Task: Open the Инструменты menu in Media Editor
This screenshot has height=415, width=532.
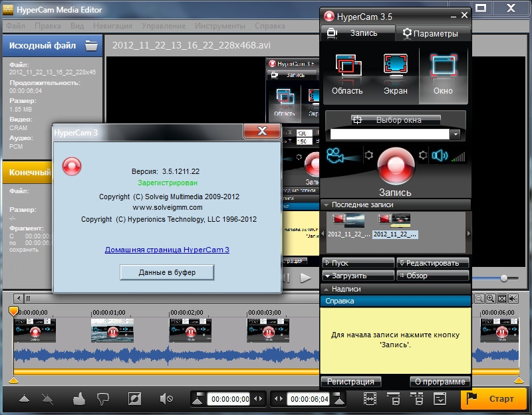Action: click(x=220, y=26)
